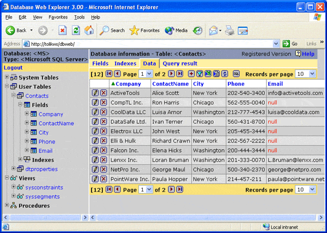The width and height of the screenshot is (327, 233).
Task: Go to next page in bottom pager
Action: 171,189
